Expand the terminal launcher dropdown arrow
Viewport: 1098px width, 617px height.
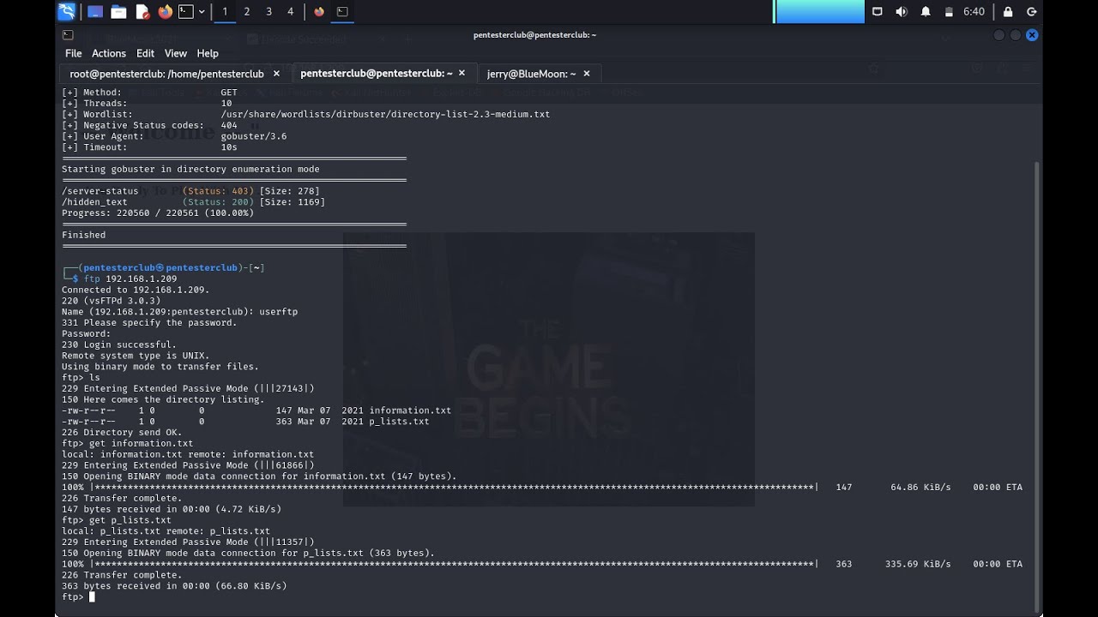pos(202,12)
